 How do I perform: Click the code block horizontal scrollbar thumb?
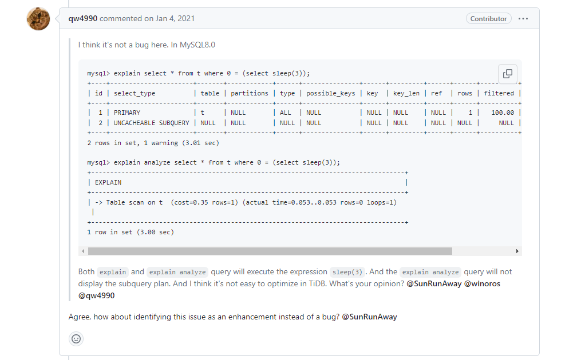270,251
